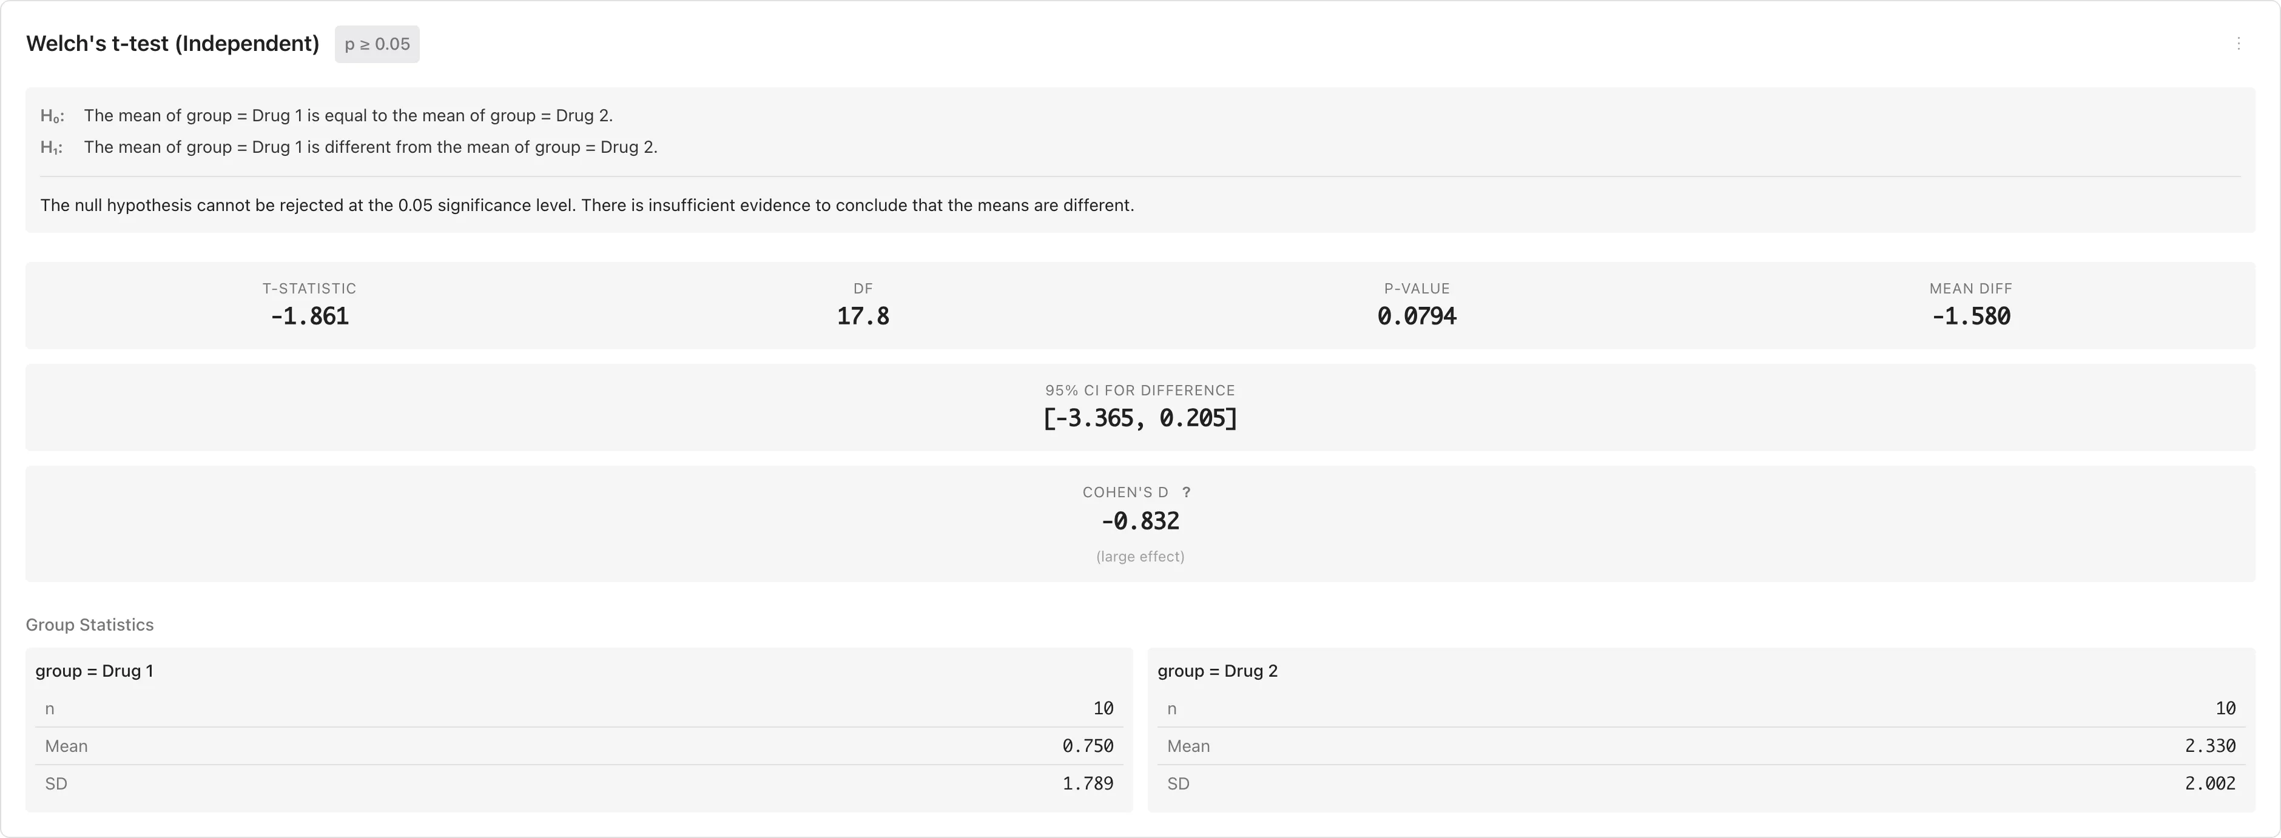Image resolution: width=2281 pixels, height=838 pixels.
Task: Click the group = Drug 1 card header
Action: 94,671
